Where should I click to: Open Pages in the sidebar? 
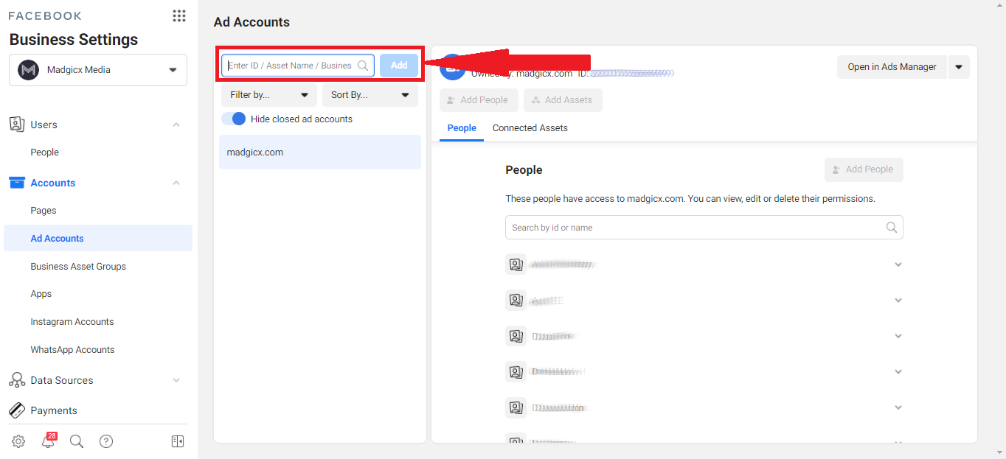(44, 211)
